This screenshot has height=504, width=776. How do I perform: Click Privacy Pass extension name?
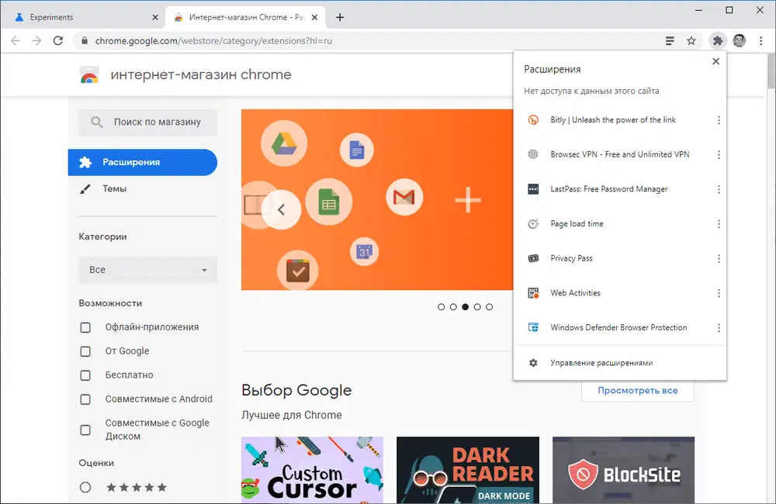tap(571, 258)
